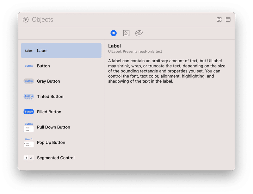The height and width of the screenshot is (194, 253).
Task: Switch to grid view icon
Action: [x=219, y=20]
